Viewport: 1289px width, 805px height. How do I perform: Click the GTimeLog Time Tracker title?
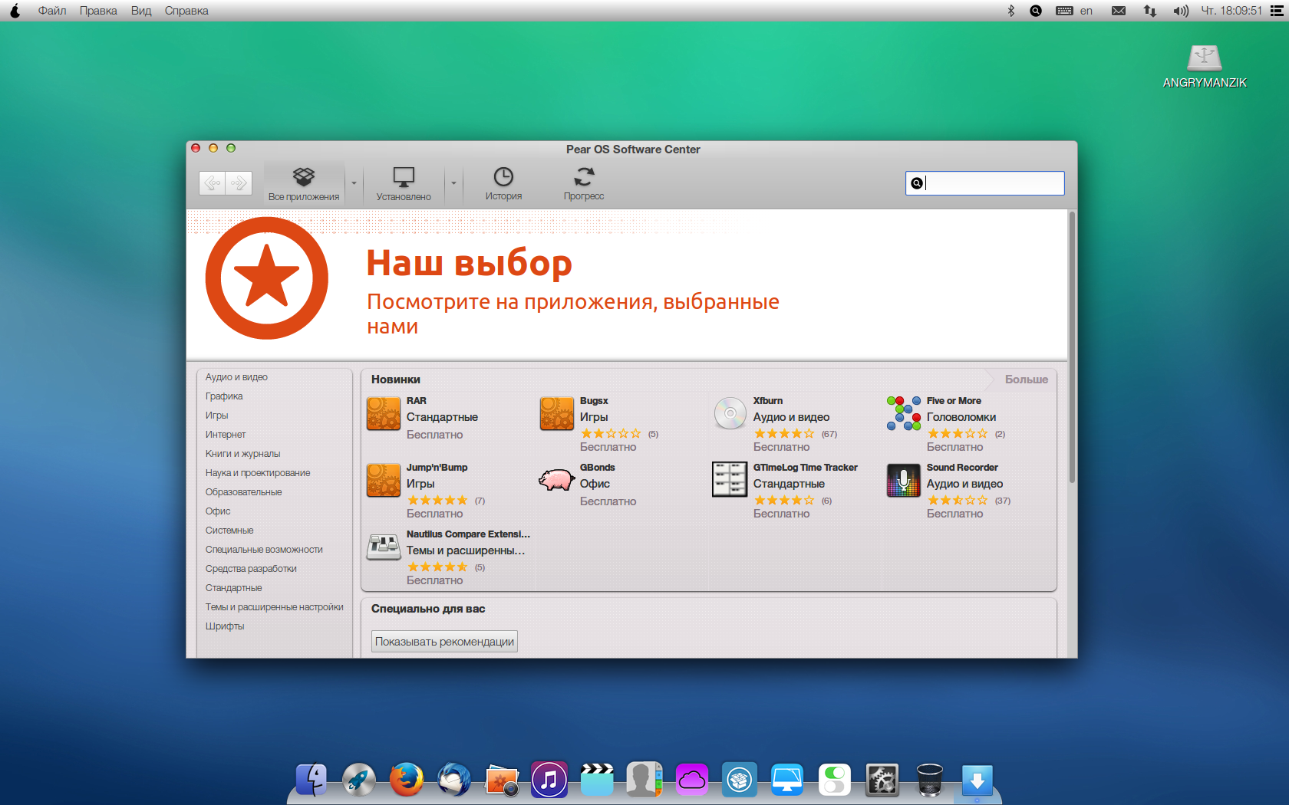806,468
